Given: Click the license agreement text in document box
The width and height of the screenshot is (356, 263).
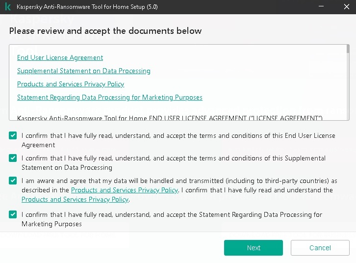Looking at the screenshot, I should pos(170,118).
